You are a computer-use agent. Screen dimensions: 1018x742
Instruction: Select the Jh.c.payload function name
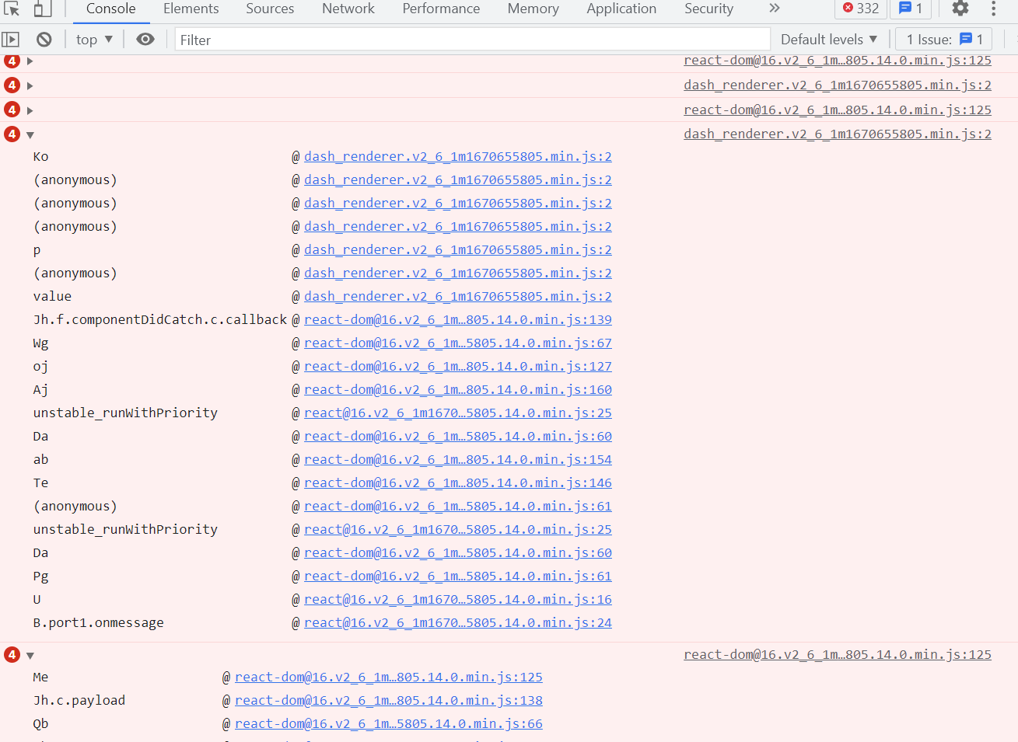[79, 701]
